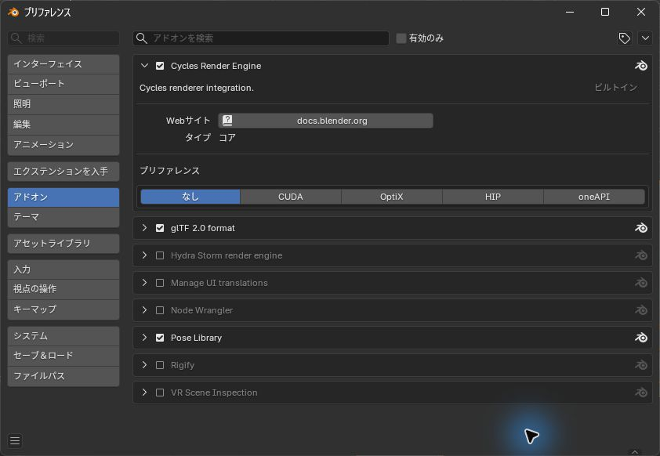660x456 pixels.
Task: Click the Blender logo in title bar
Action: pyautogui.click(x=13, y=13)
